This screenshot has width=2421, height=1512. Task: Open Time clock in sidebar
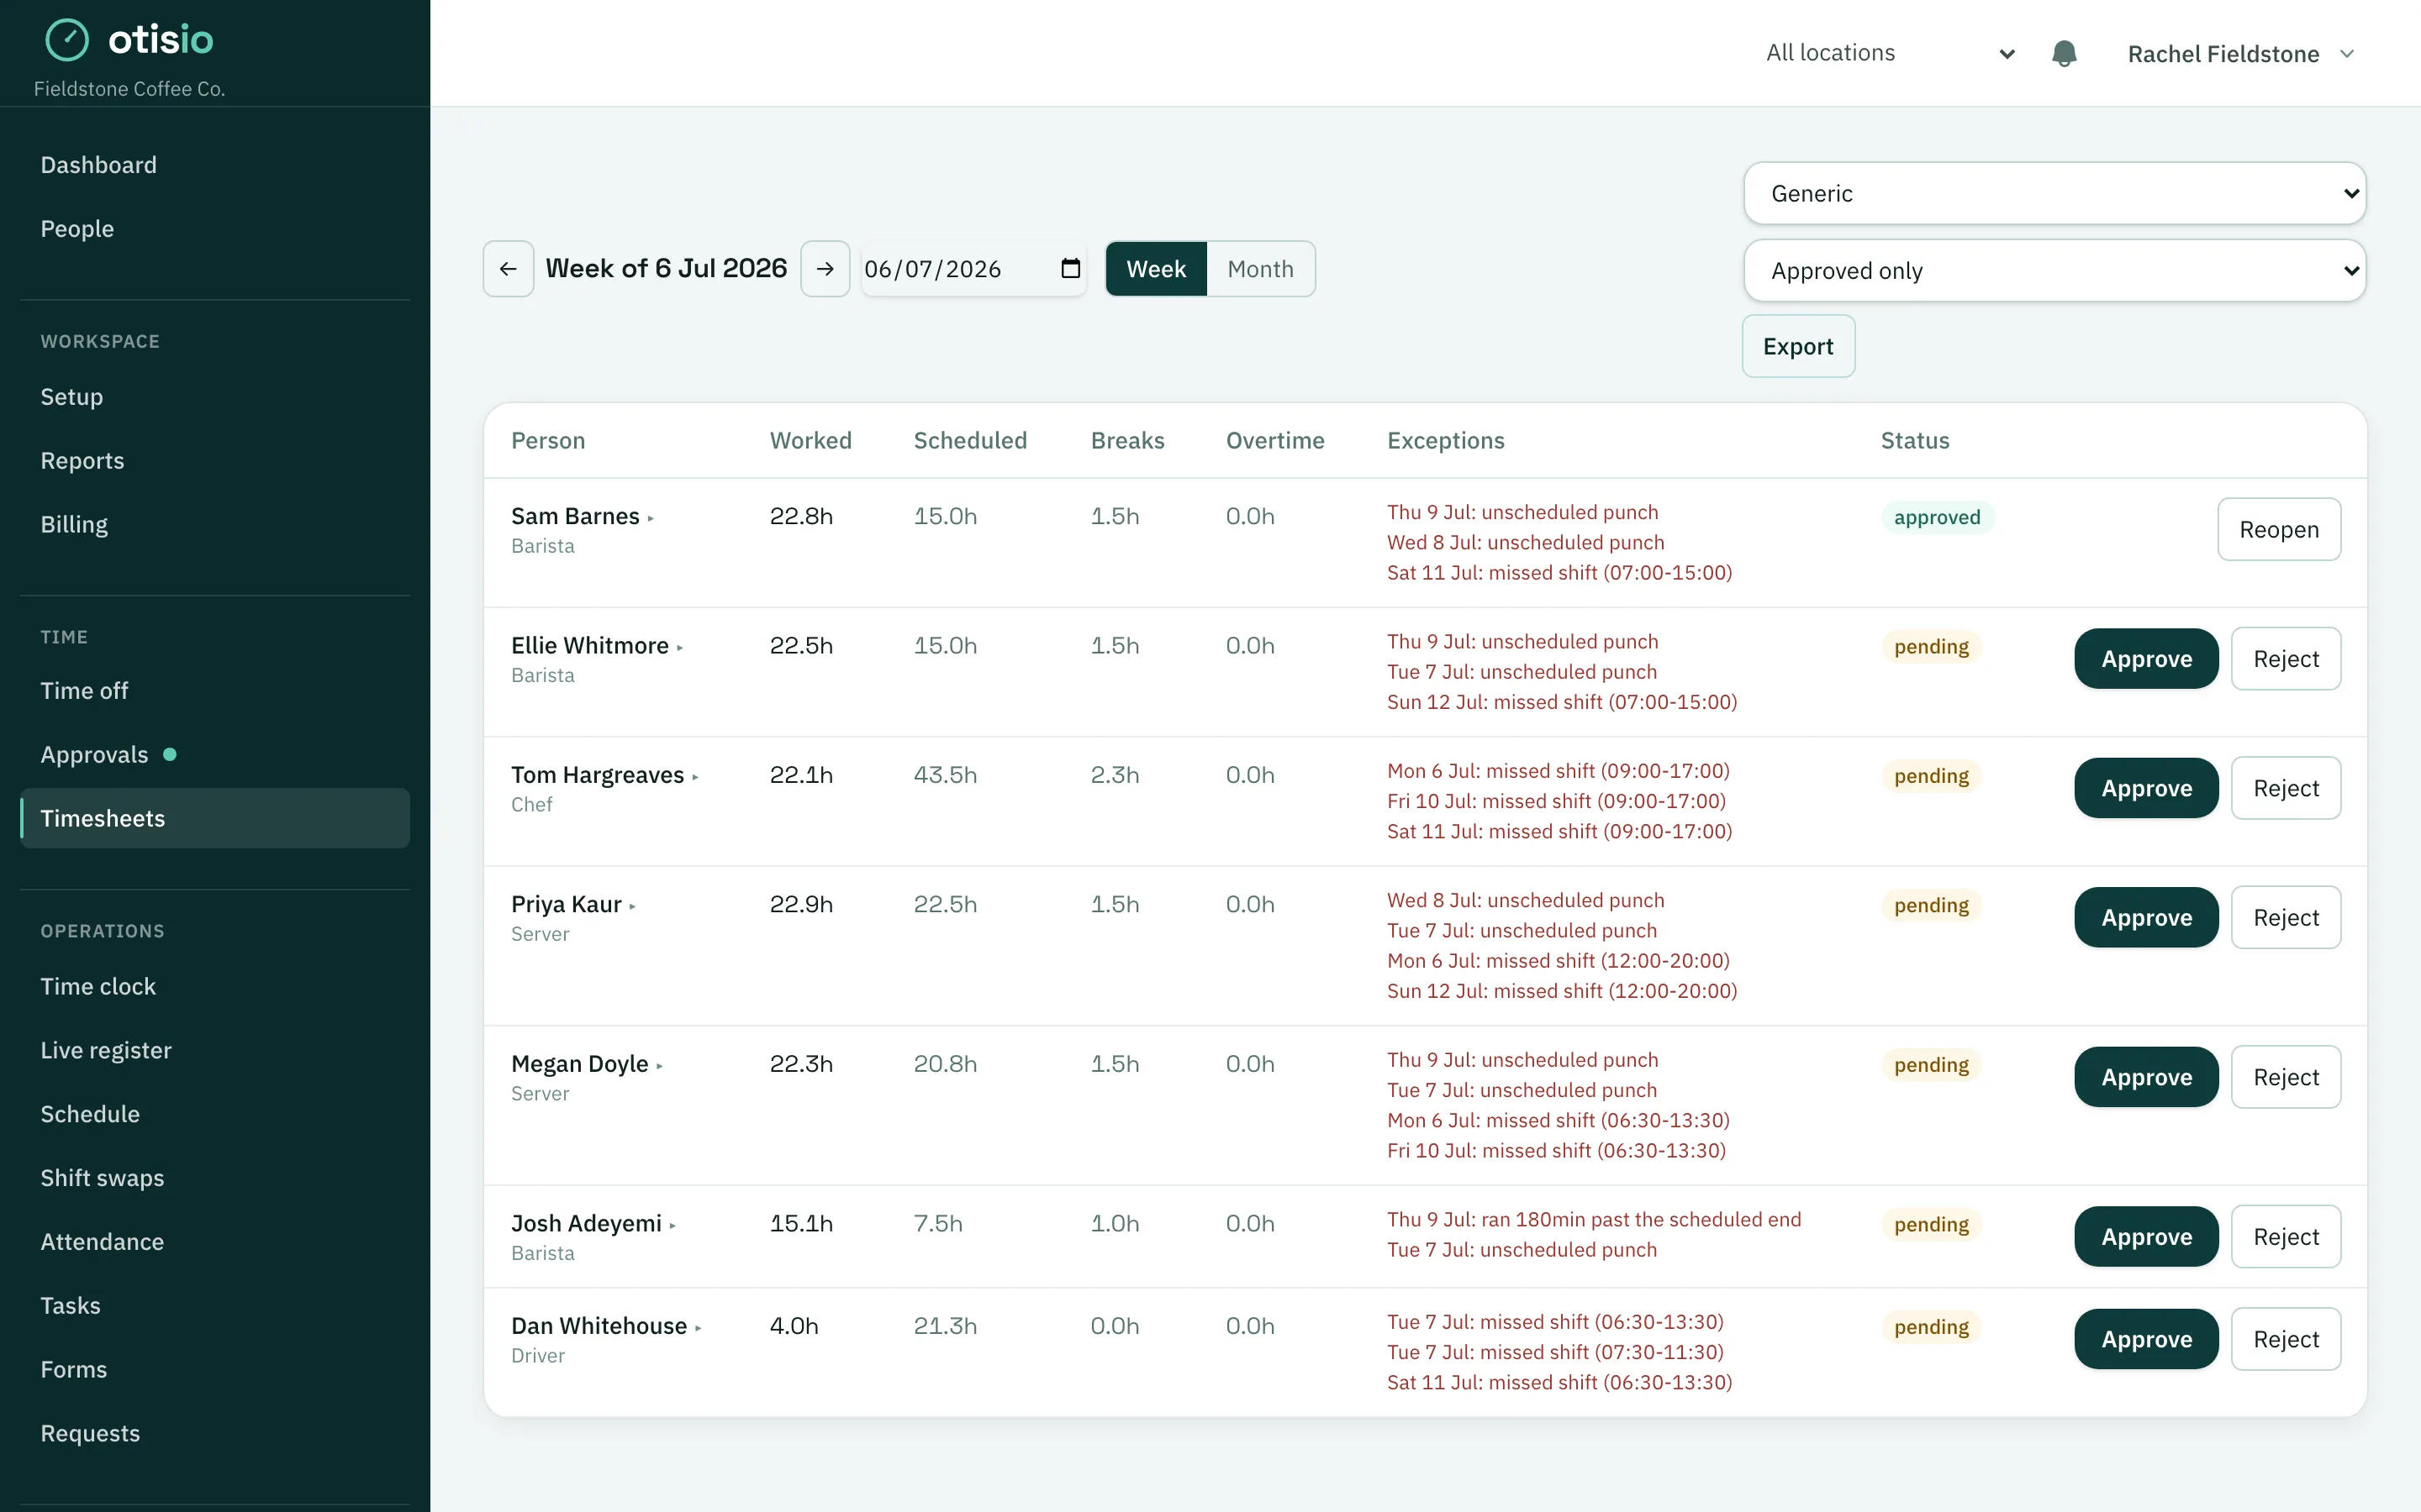coord(215,986)
